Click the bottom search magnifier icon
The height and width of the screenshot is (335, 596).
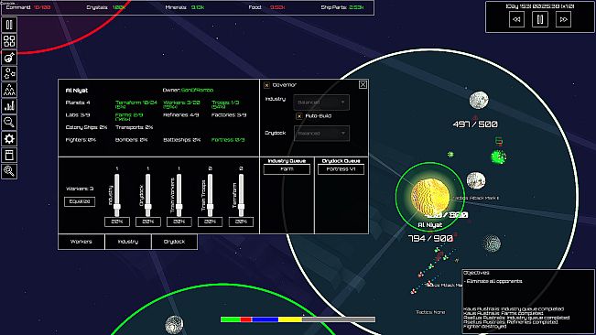9,171
